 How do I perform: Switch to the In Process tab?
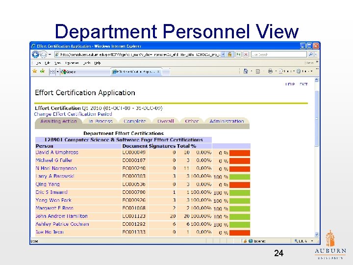click(101, 121)
